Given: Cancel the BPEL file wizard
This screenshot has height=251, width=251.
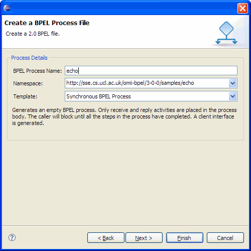Looking at the screenshot, I should point(225,237).
